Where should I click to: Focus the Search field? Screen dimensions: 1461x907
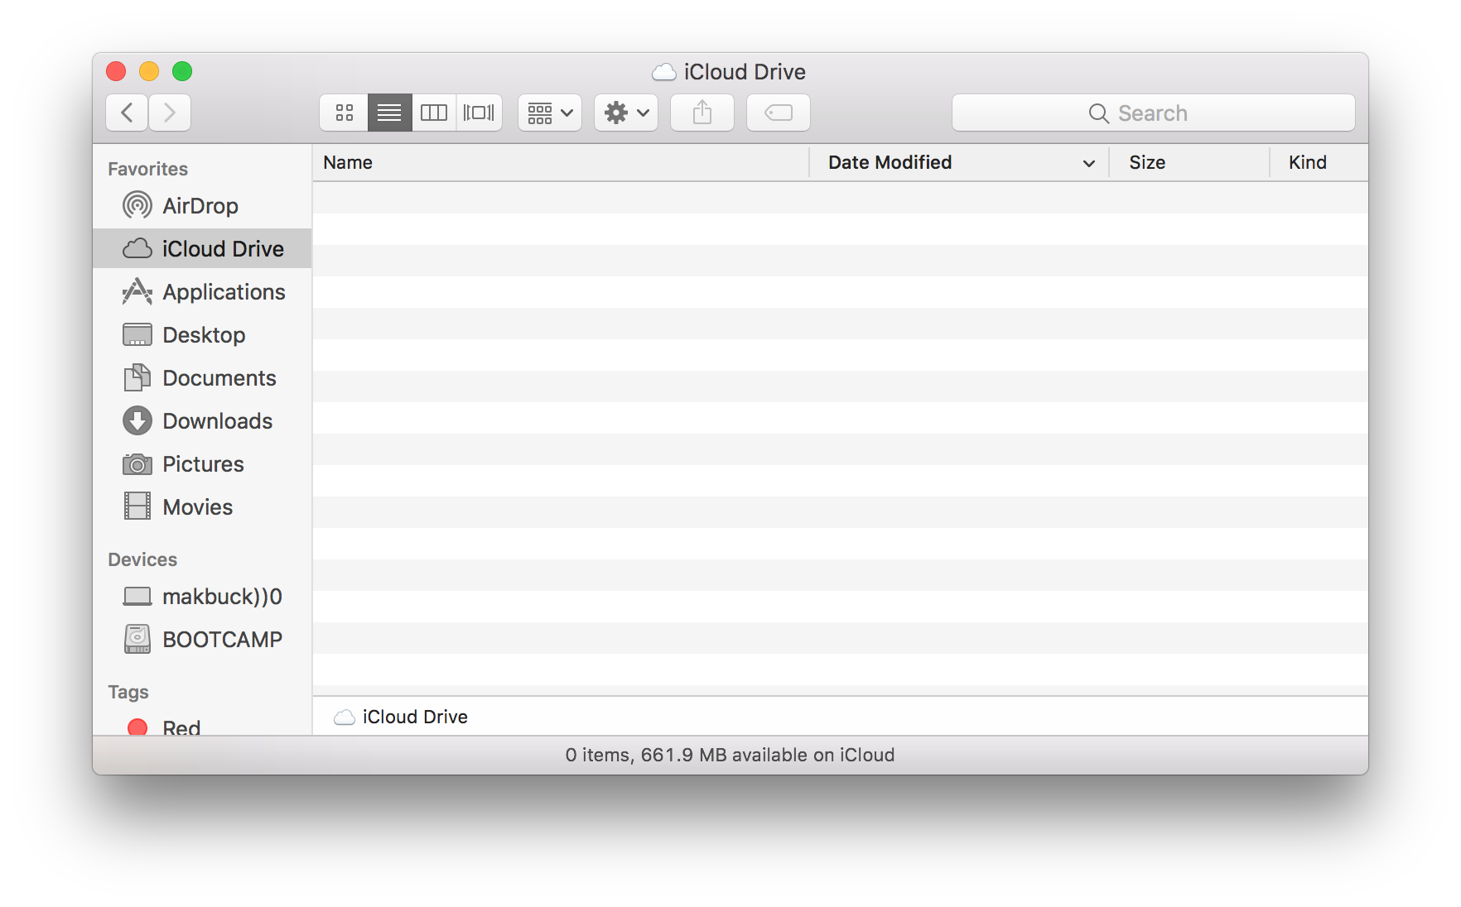(1154, 113)
